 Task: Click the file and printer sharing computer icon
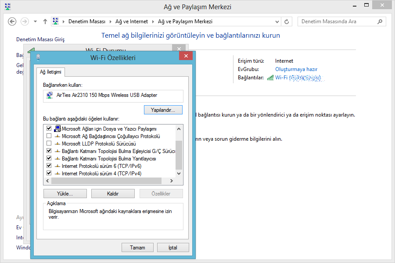point(57,128)
